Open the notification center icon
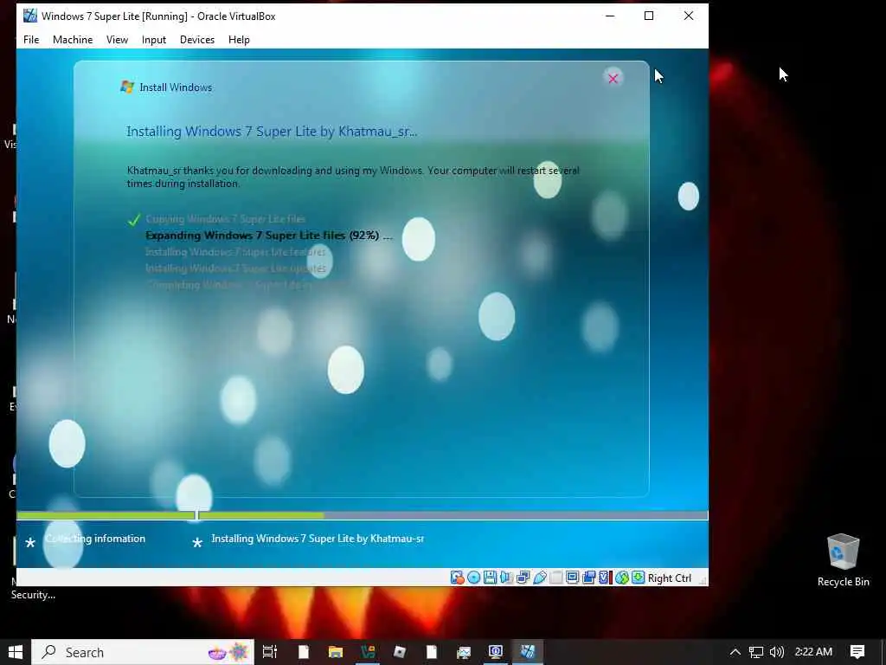886x665 pixels. [x=857, y=652]
